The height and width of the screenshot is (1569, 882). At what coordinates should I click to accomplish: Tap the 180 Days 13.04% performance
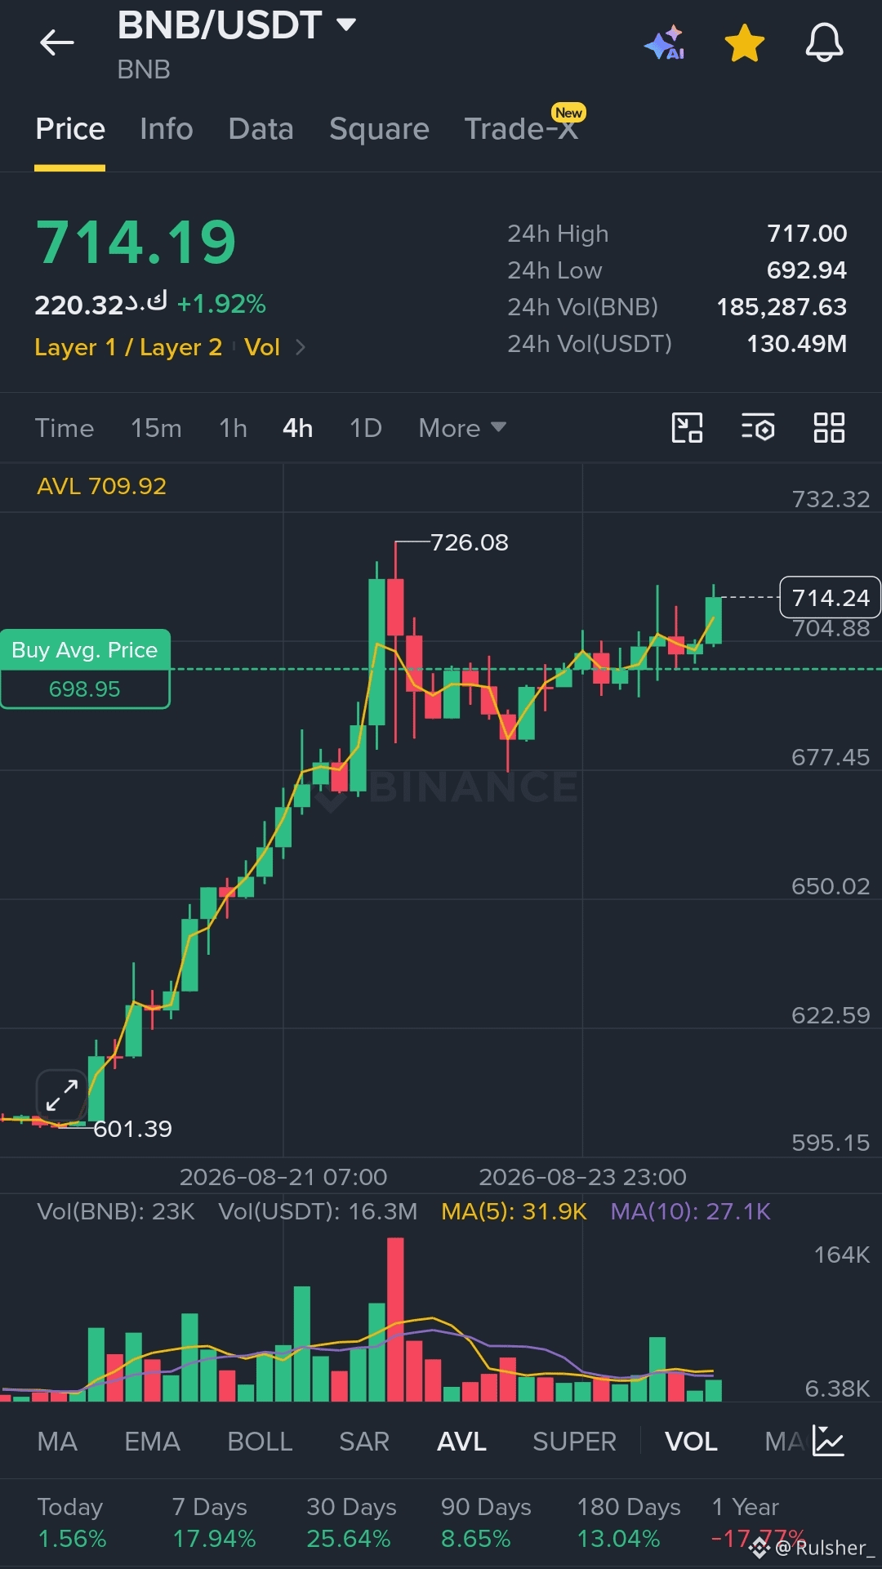(629, 1522)
